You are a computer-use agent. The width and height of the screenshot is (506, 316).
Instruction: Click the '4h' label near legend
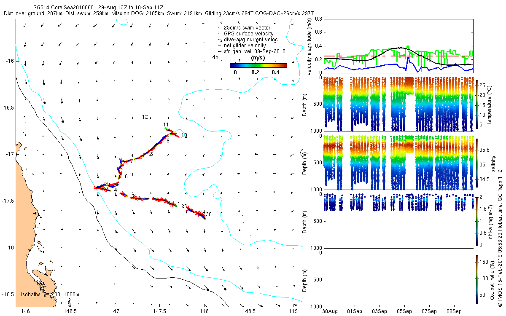coord(215,57)
